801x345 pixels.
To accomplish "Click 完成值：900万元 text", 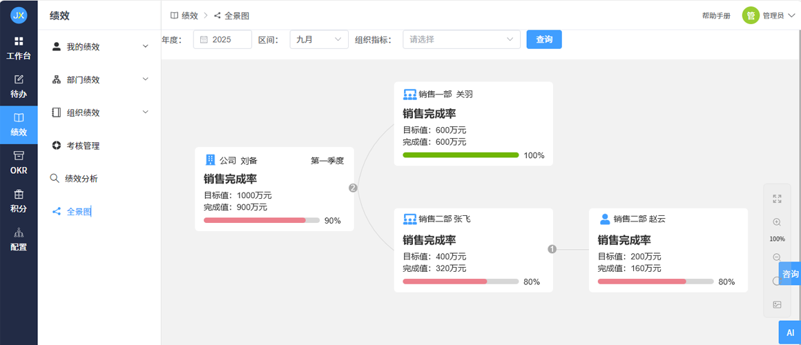I will 235,207.
